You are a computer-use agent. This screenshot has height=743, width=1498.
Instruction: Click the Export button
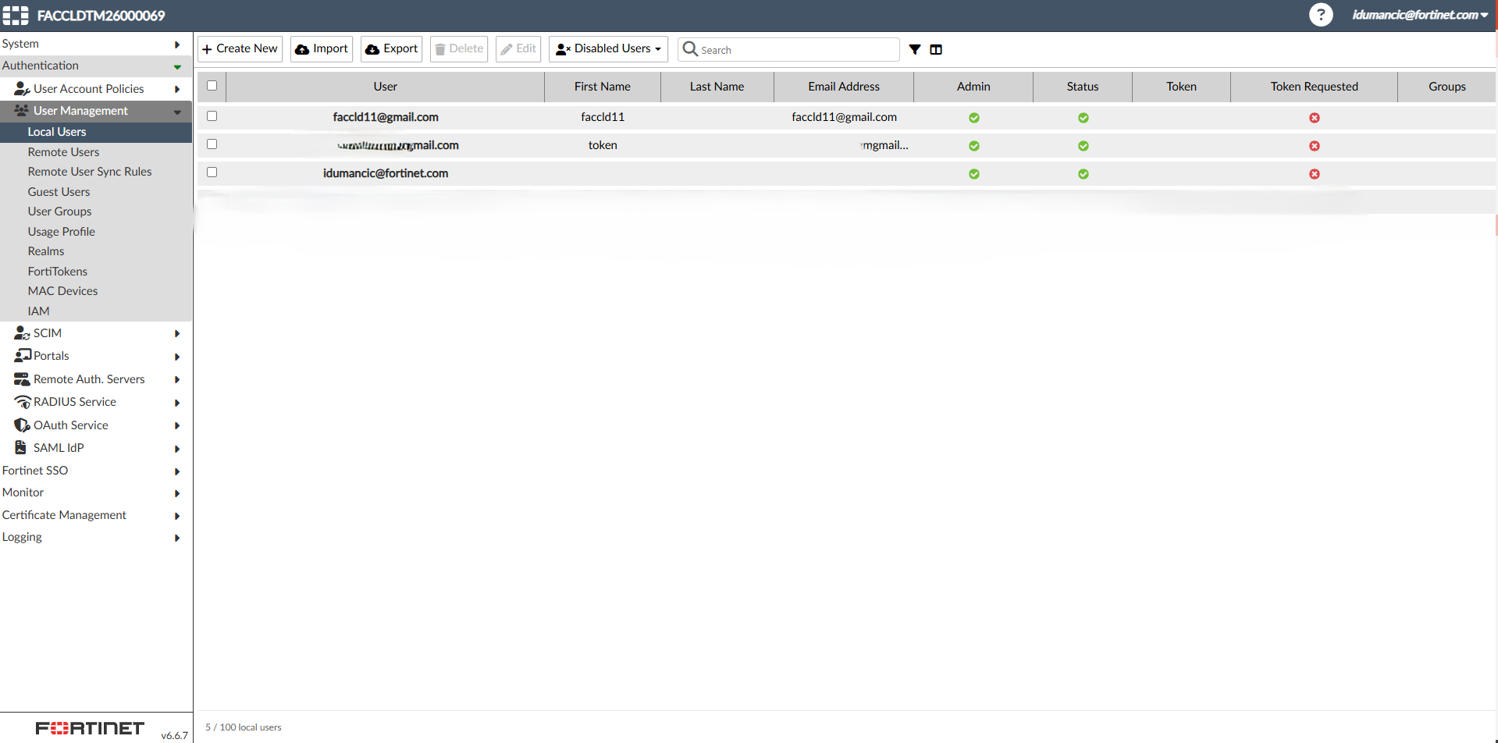click(x=391, y=49)
